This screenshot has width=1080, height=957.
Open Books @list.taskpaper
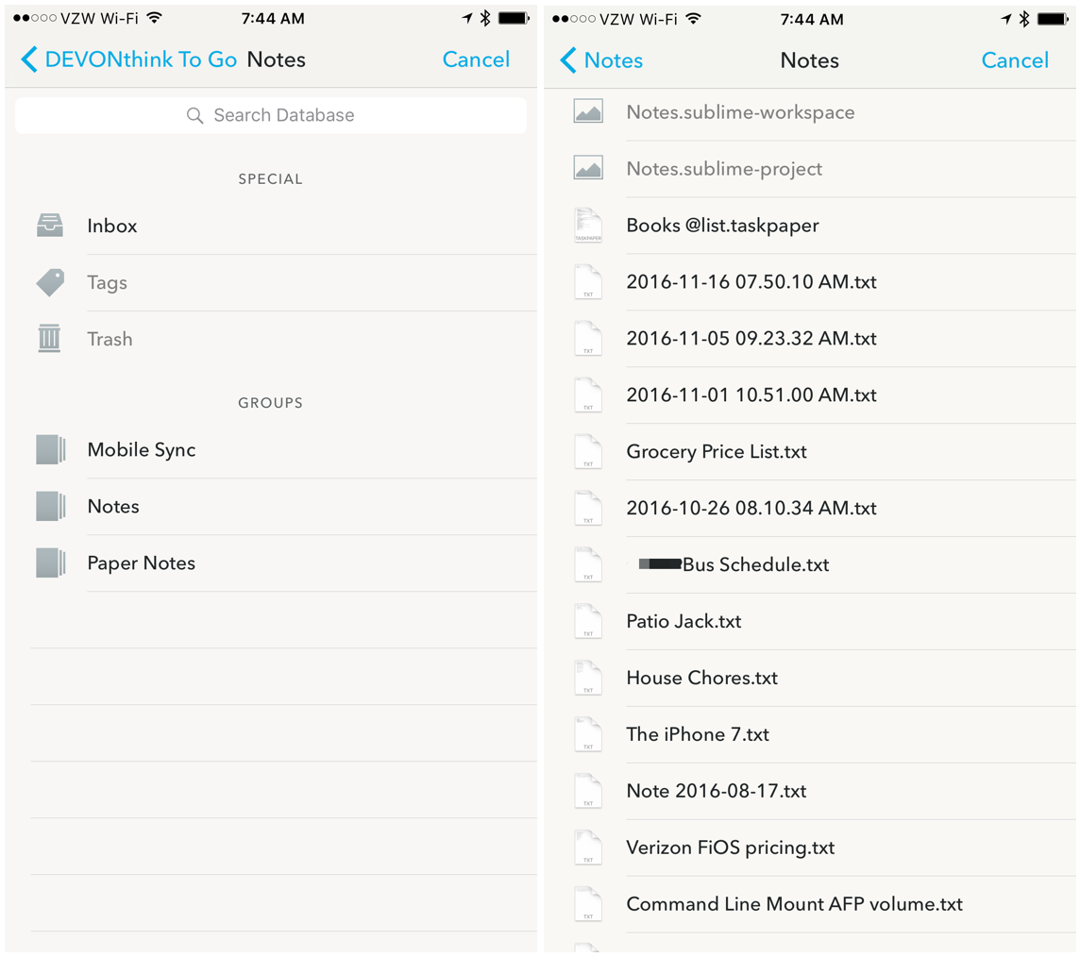[x=810, y=226]
